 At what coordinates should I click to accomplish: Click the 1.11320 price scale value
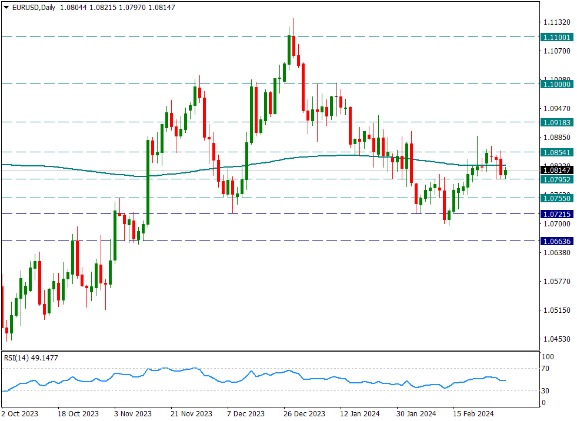557,22
